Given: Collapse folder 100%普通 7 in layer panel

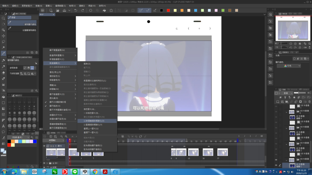Looking at the screenshot, I should 286,128.
